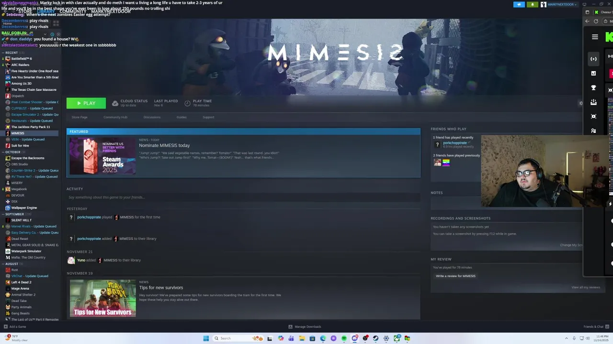Image resolution: width=613 pixels, height=344 pixels.
Task: Select Party Animals in library list
Action: point(22,307)
